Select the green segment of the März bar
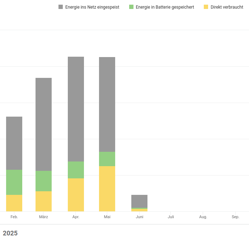Screen dimensions: 249x239 tap(43, 181)
